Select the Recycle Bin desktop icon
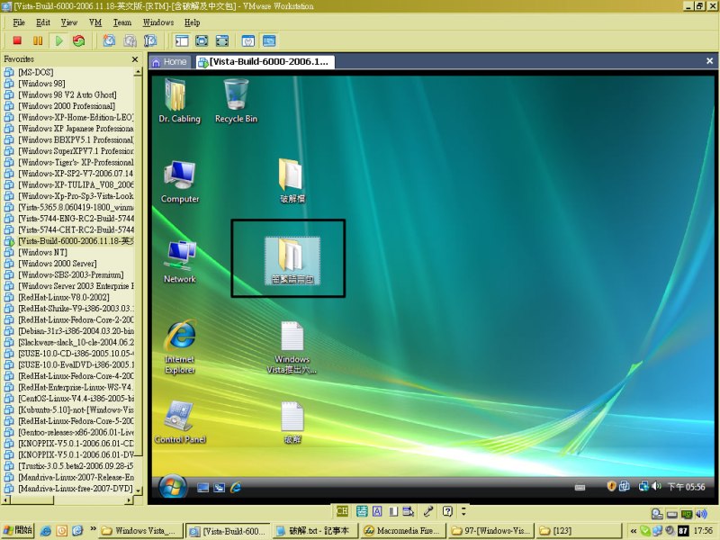Screen dimensions: 720x540 [x=236, y=99]
